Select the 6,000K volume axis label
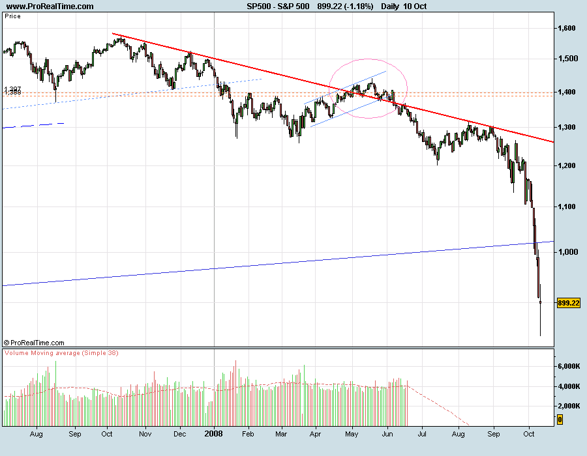 click(568, 366)
